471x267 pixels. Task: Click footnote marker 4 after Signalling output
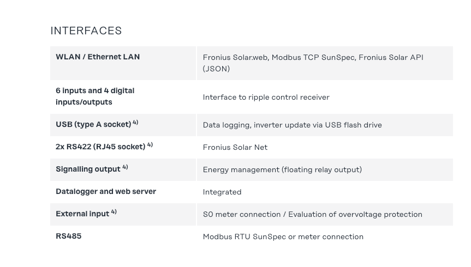[x=125, y=167]
